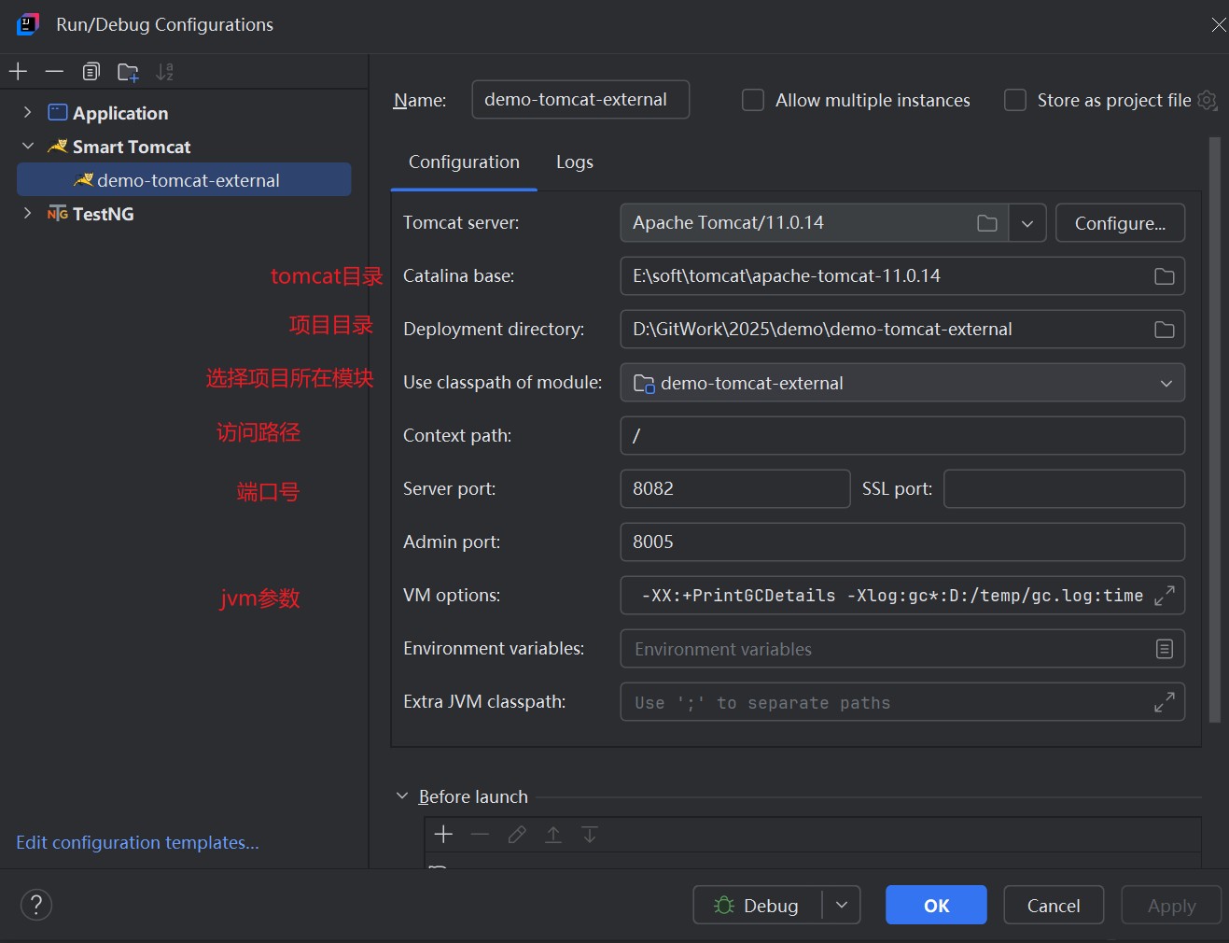Switch to the Configuration tab
Image resolution: width=1229 pixels, height=943 pixels.
pyautogui.click(x=464, y=162)
